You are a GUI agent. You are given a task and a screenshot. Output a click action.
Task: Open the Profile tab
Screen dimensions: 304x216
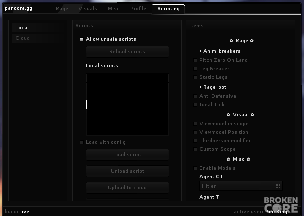[138, 9]
